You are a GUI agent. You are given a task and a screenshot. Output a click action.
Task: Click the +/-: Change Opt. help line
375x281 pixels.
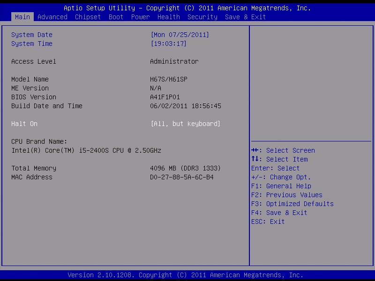(x=281, y=177)
